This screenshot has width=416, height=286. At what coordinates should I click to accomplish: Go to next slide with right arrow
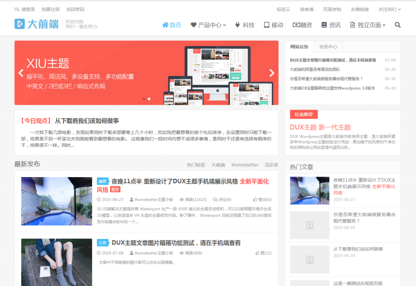click(x=272, y=73)
